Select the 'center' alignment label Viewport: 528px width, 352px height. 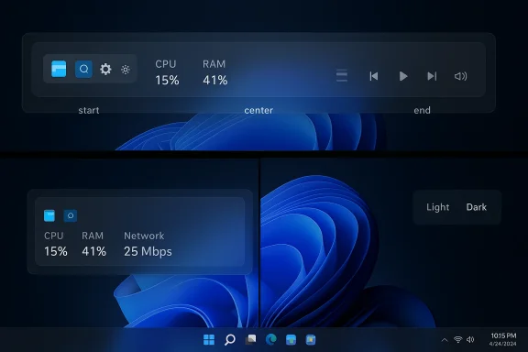tap(258, 111)
